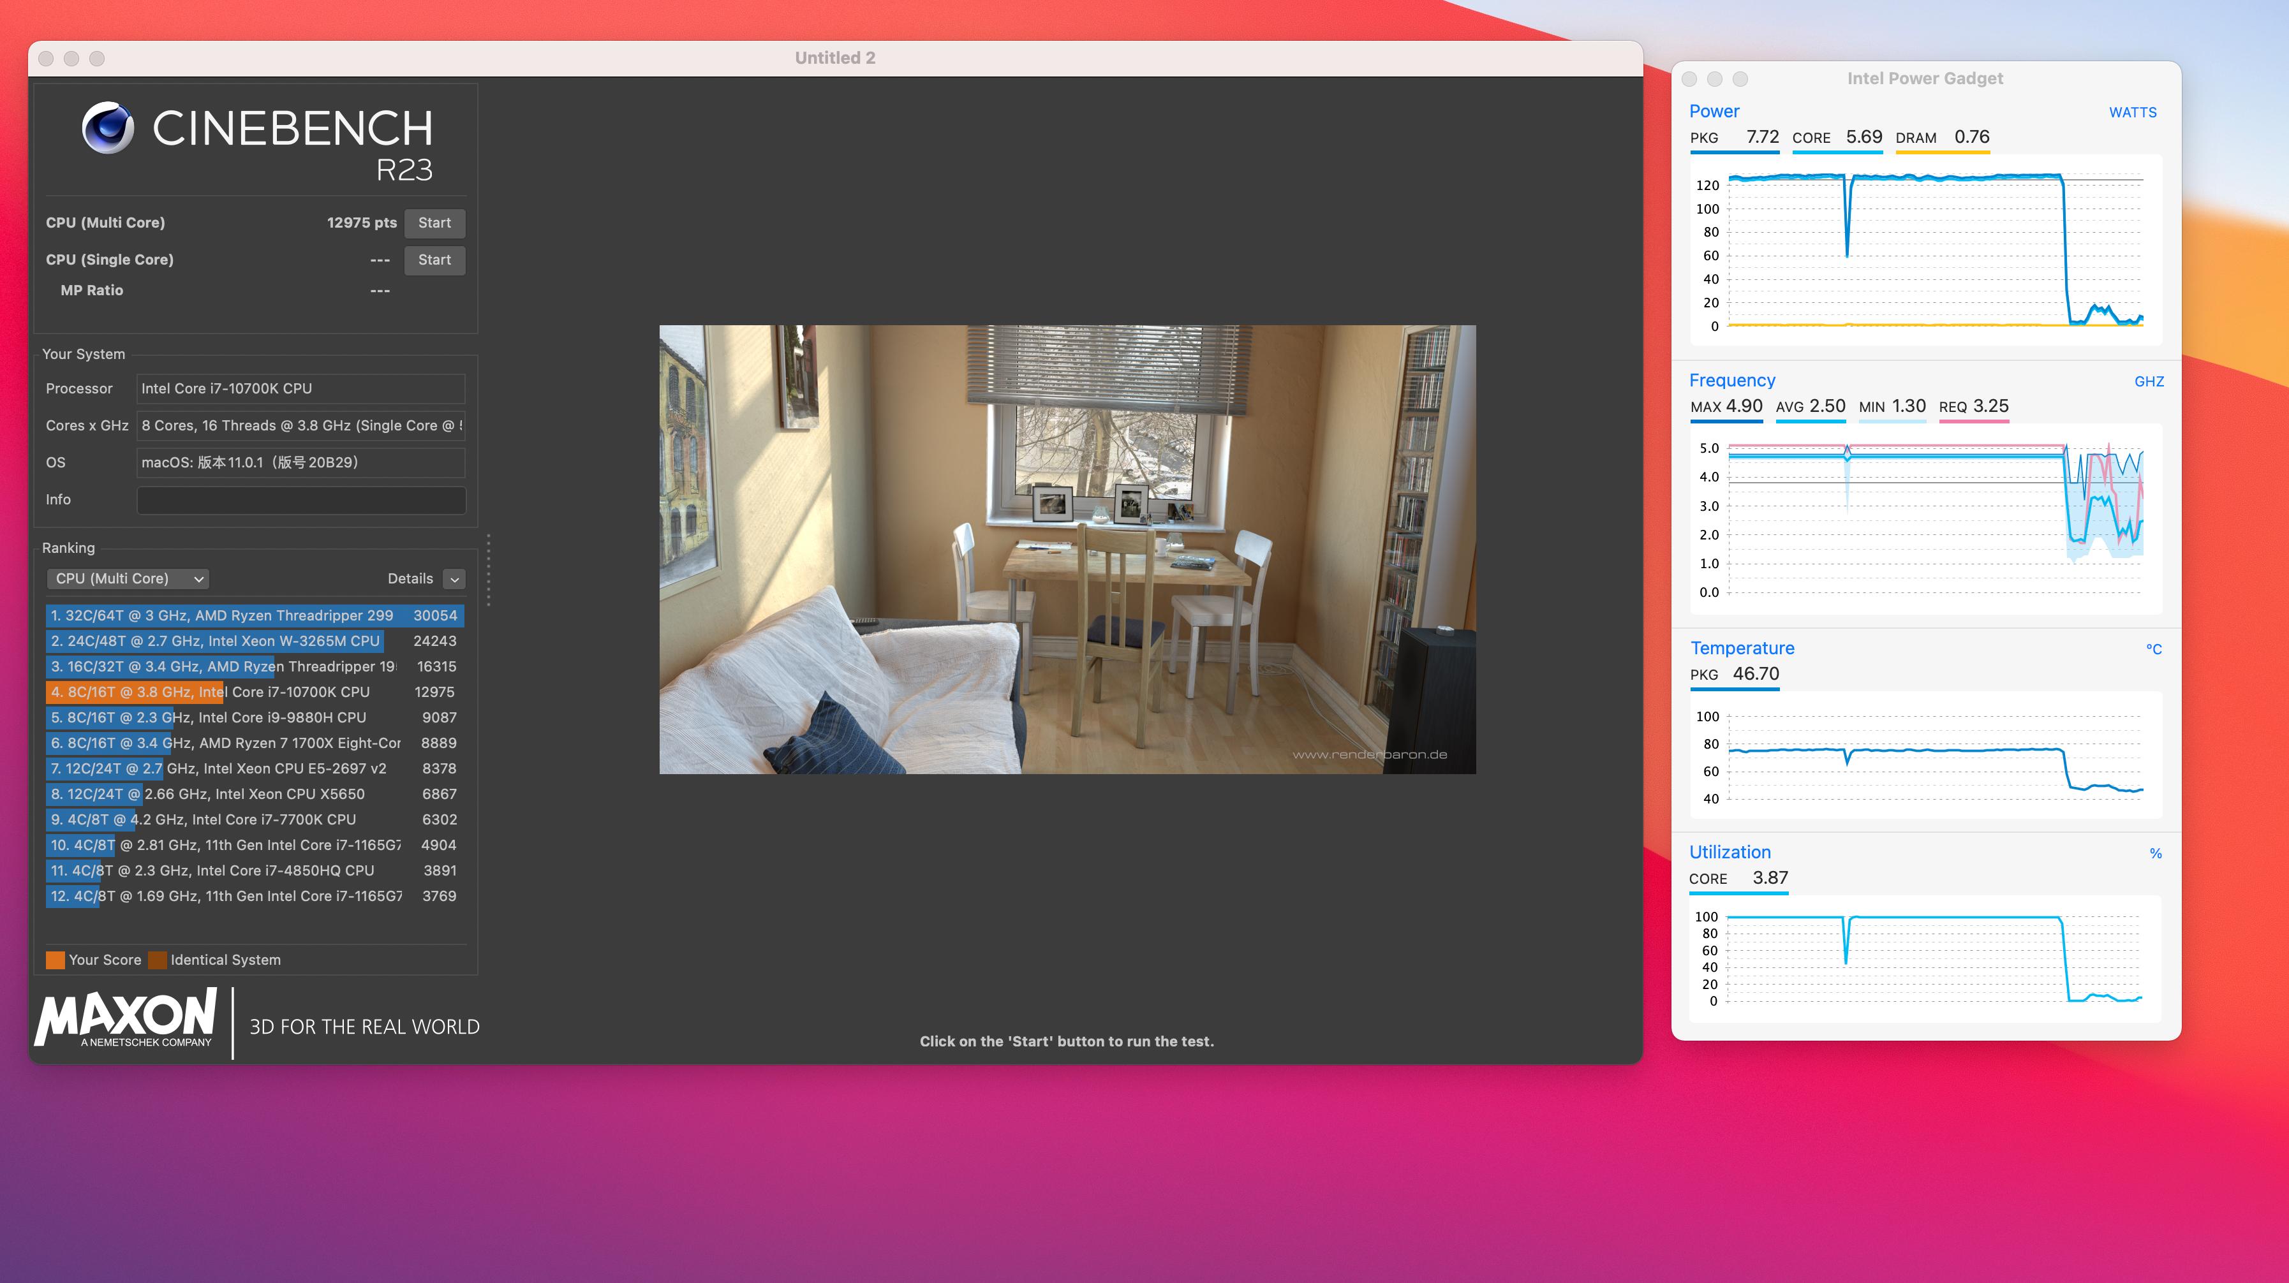Start the CPU Single Core test
The height and width of the screenshot is (1283, 2289).
pyautogui.click(x=434, y=260)
